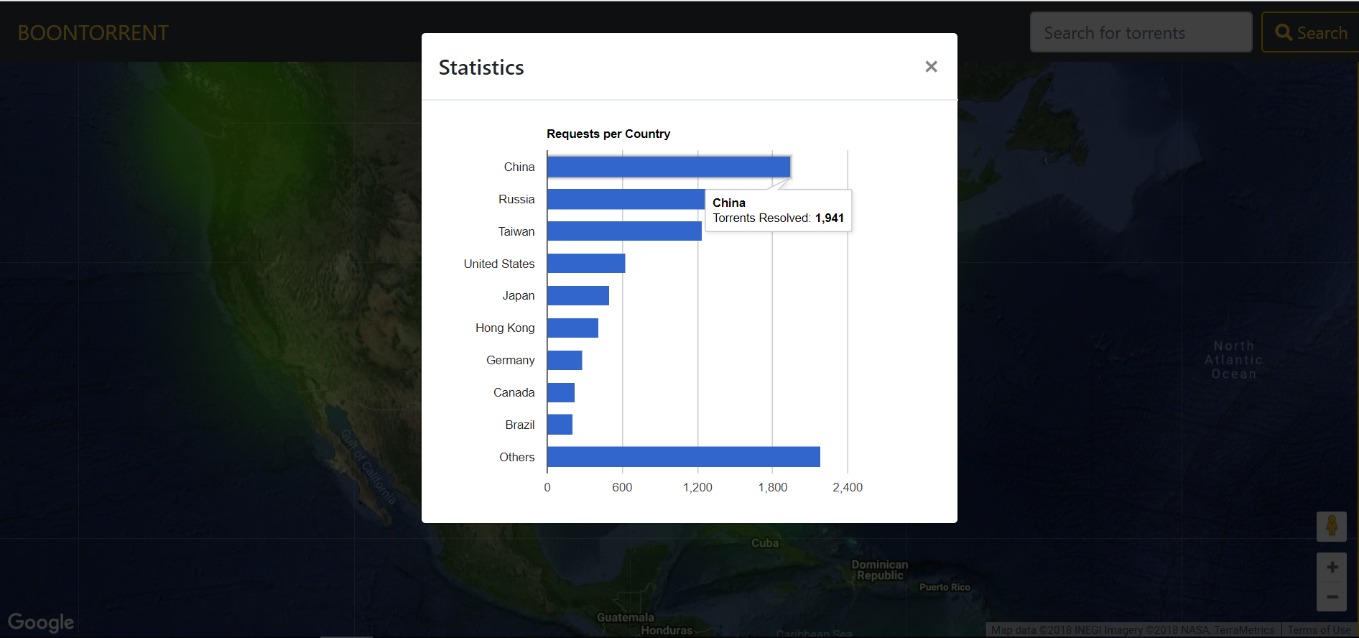Click the BOONTORRENT logo link

coord(93,33)
